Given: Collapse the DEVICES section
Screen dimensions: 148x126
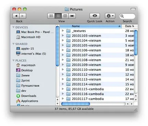Looking at the screenshot, I should click(x=14, y=27).
